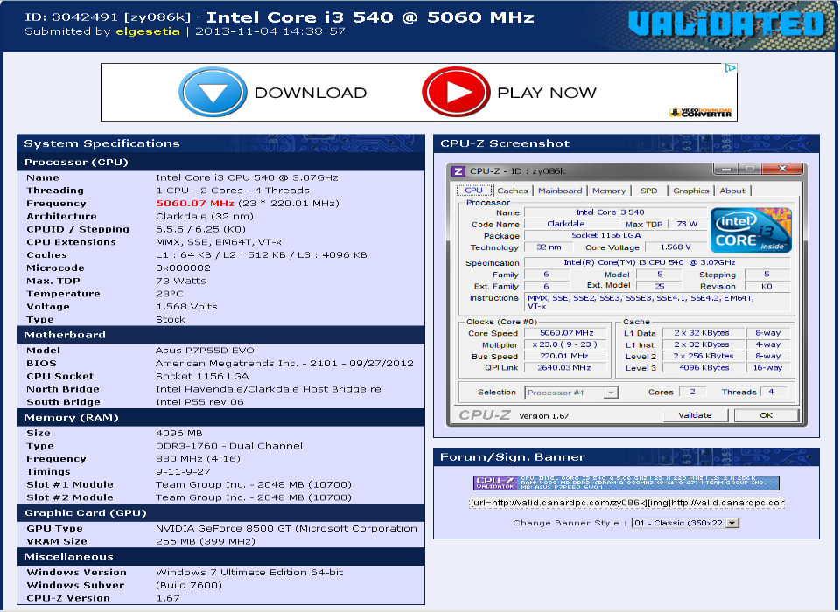Switch to the Caches tab

pos(512,191)
